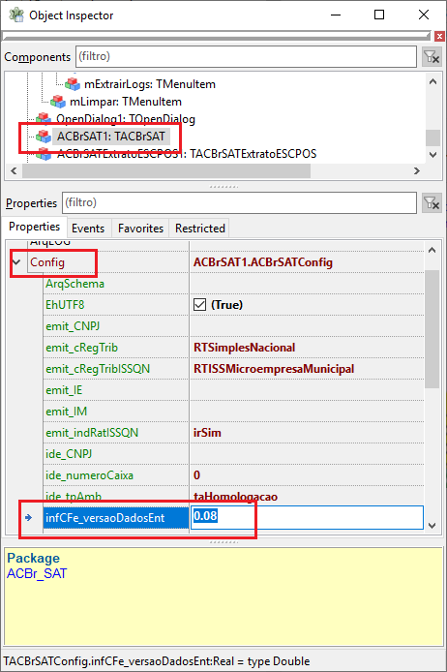Focus the Components filter field
Image resolution: width=447 pixels, height=672 pixels.
(x=246, y=56)
